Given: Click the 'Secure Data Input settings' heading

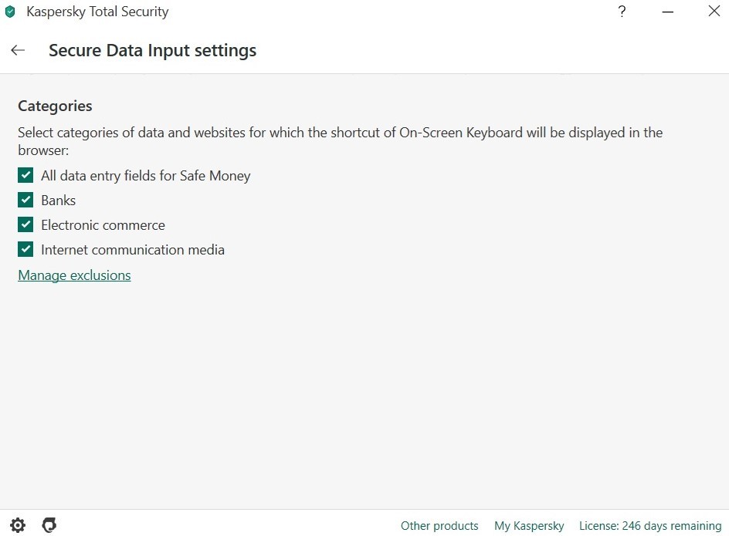Looking at the screenshot, I should coord(152,50).
